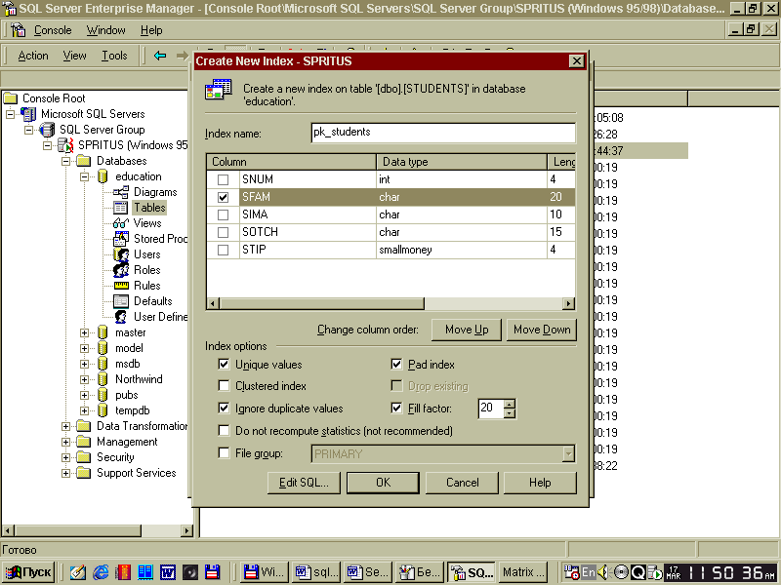Open the Help menu
The height and width of the screenshot is (585, 781).
pos(151,30)
